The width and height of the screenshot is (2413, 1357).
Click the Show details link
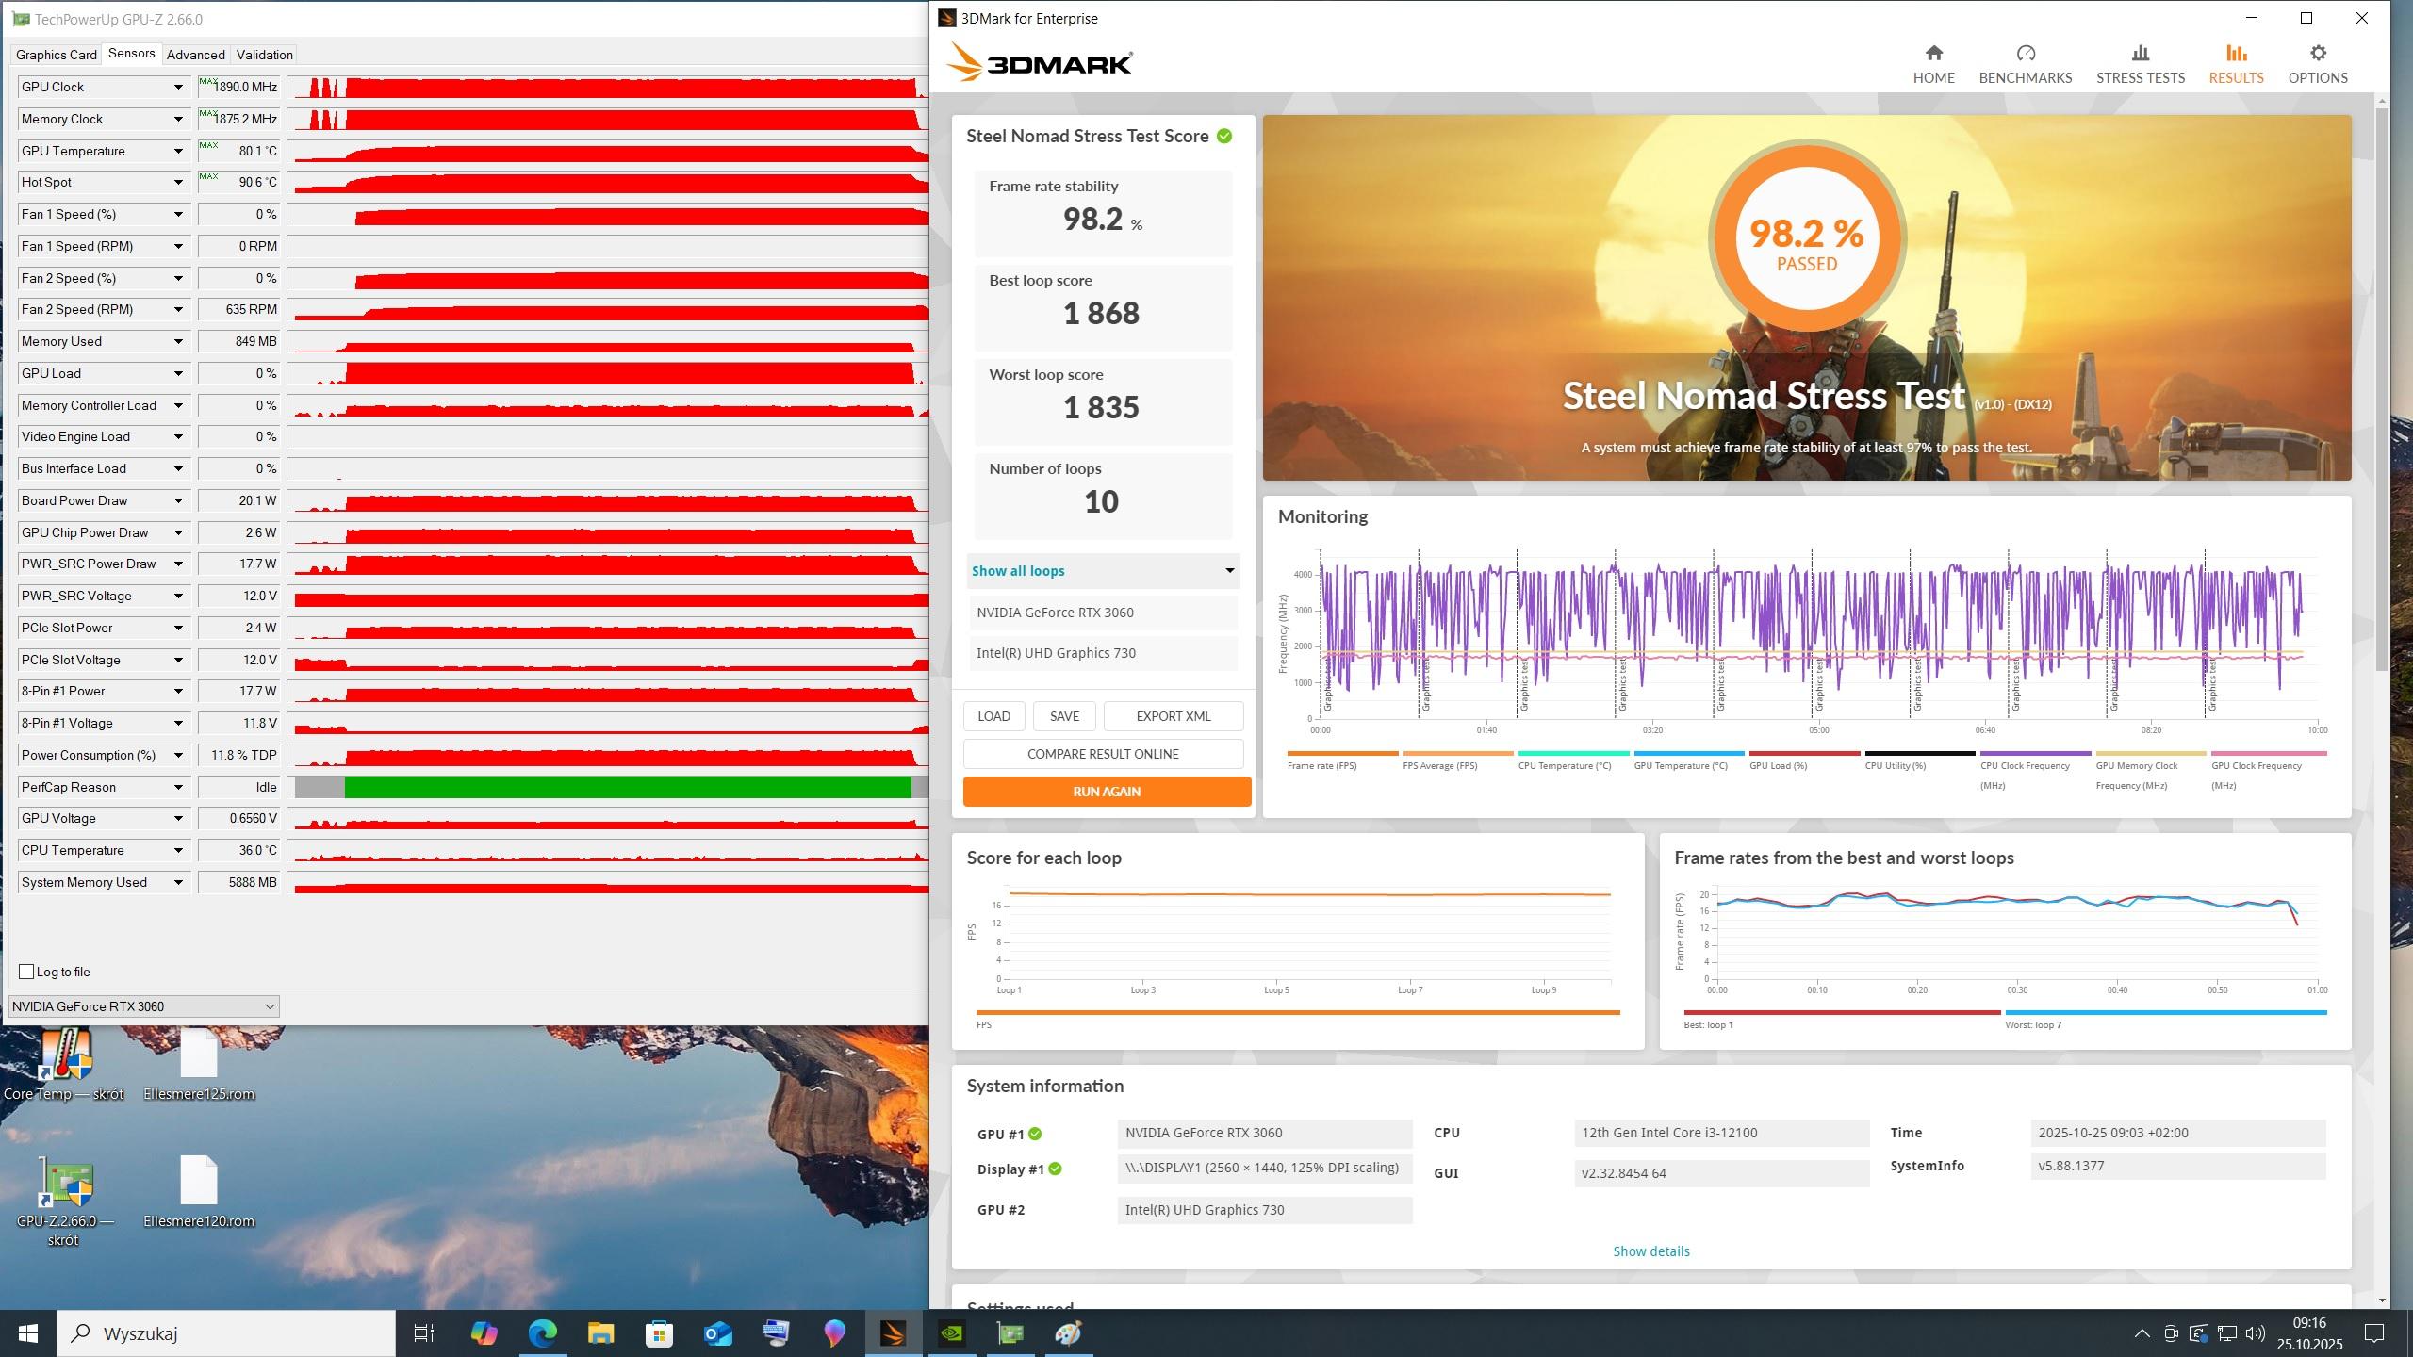click(x=1650, y=1251)
